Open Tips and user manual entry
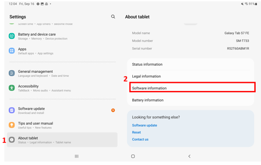 tap(62, 125)
